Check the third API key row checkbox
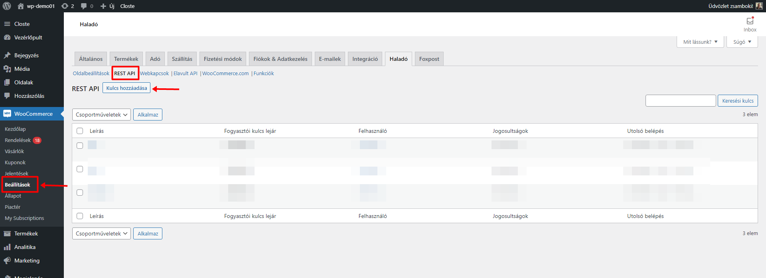The image size is (766, 278). pyautogui.click(x=80, y=192)
